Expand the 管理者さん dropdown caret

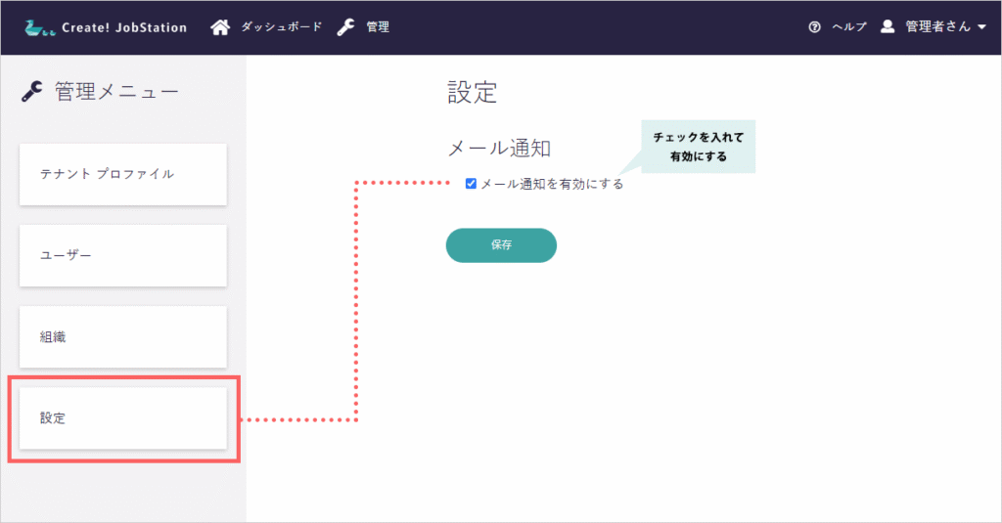click(981, 27)
